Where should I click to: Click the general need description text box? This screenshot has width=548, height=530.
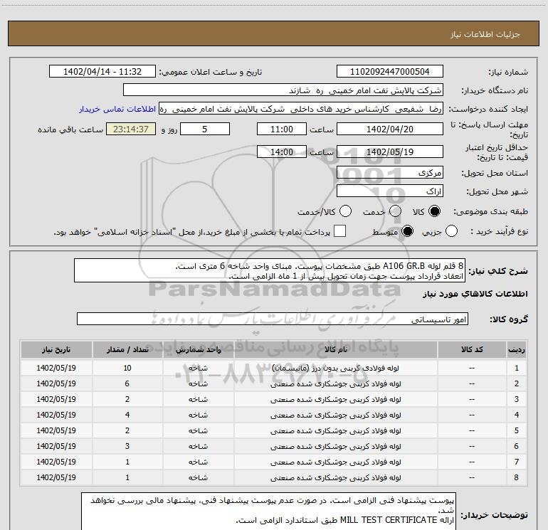[270, 271]
